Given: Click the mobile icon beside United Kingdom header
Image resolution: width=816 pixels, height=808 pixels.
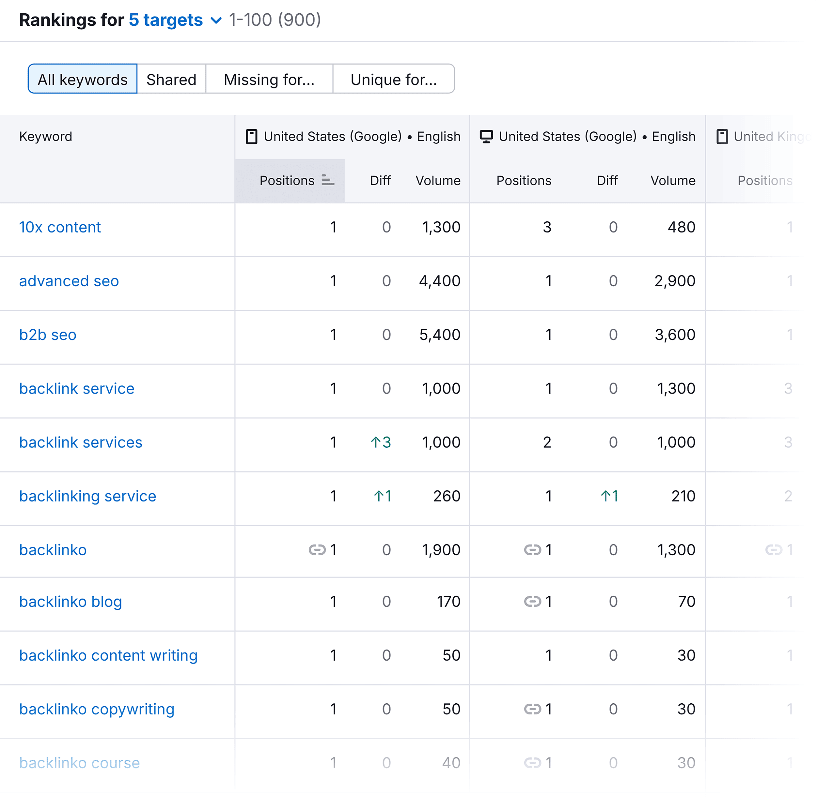Looking at the screenshot, I should (722, 136).
